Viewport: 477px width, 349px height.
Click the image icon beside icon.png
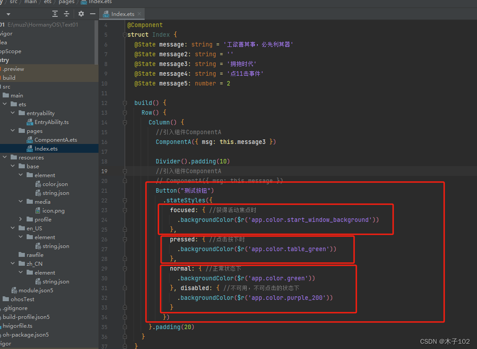tap(38, 210)
